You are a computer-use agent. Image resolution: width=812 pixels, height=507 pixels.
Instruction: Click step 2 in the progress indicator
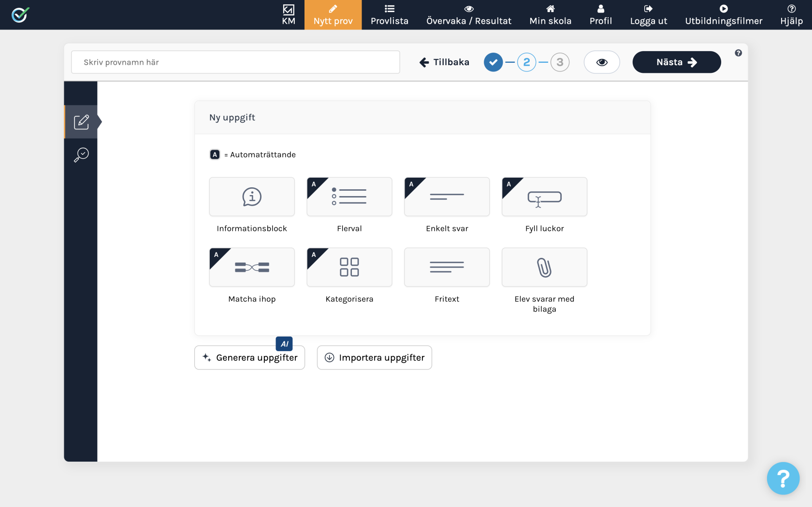coord(527,62)
